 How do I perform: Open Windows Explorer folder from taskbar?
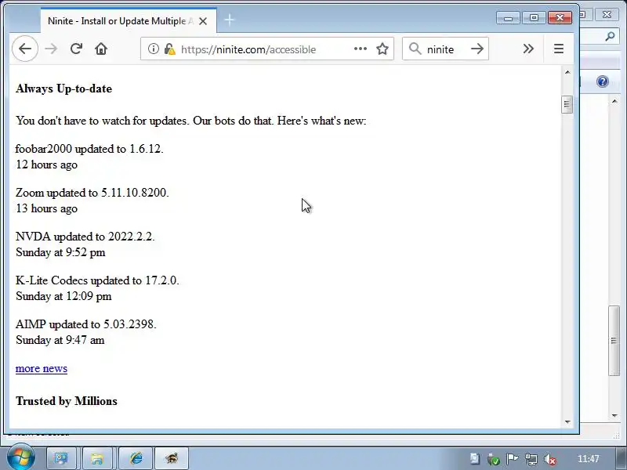coord(96,458)
